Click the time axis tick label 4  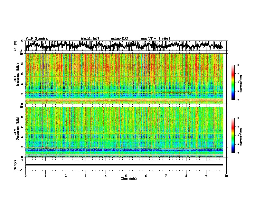pos(106,176)
